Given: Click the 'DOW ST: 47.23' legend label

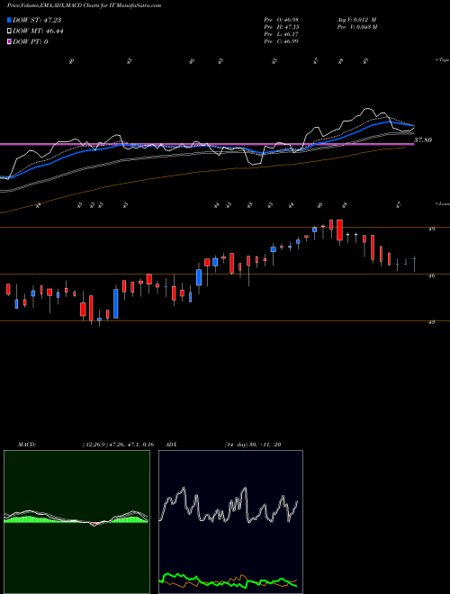Looking at the screenshot, I should click(x=37, y=20).
